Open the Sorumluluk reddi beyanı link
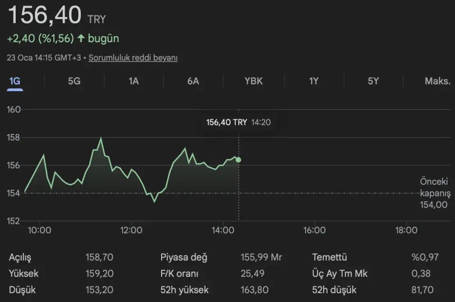This screenshot has width=455, height=302. pos(133,58)
